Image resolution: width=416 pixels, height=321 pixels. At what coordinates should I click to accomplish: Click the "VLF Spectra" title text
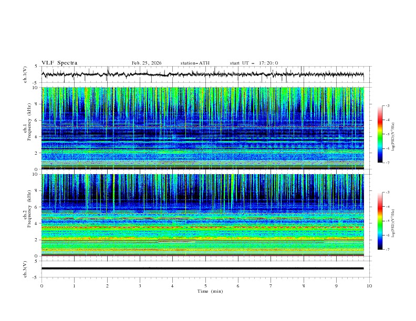pyautogui.click(x=59, y=63)
